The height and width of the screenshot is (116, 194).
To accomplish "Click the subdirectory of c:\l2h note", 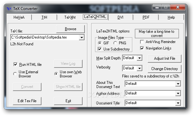I will click(151, 76).
